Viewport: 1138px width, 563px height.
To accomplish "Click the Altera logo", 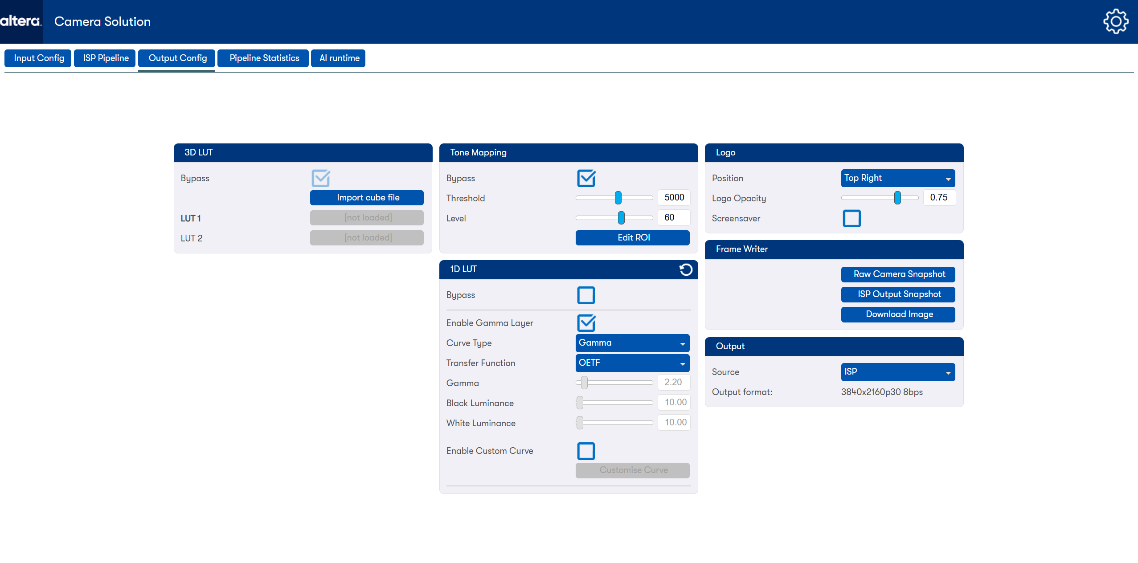I will click(x=20, y=21).
